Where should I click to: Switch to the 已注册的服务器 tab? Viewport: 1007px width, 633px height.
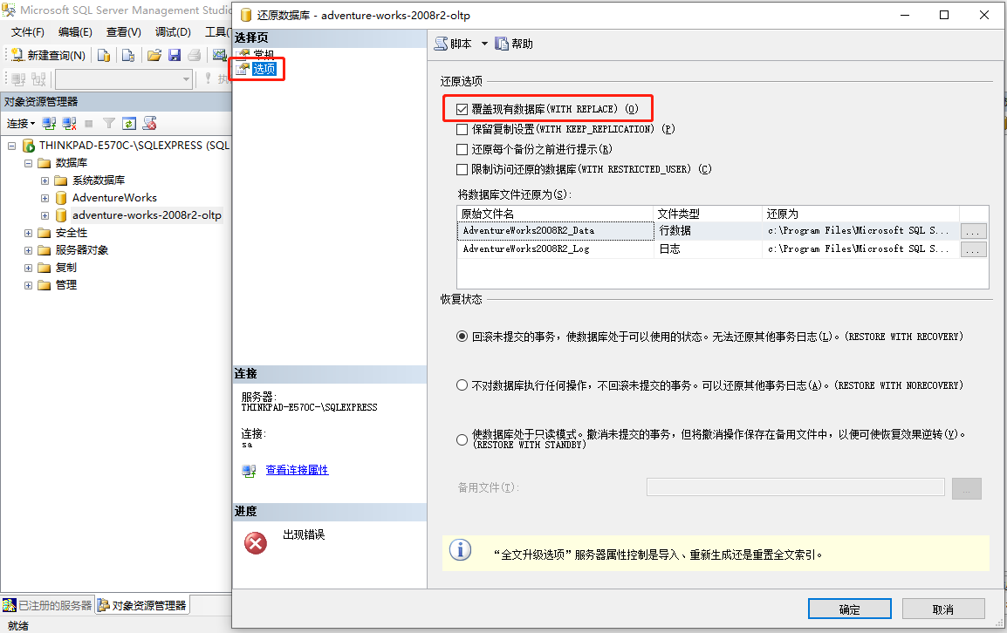[47, 605]
